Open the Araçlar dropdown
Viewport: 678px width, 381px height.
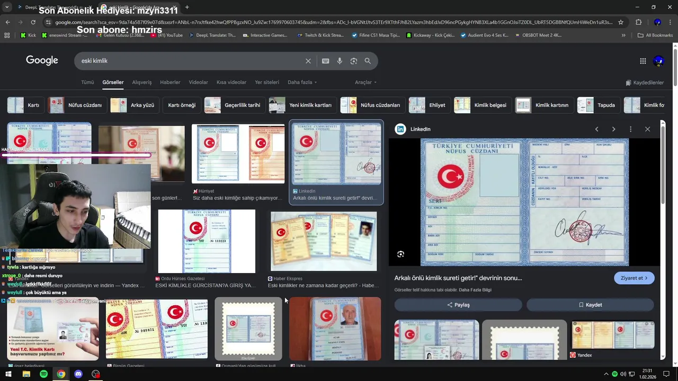click(365, 83)
